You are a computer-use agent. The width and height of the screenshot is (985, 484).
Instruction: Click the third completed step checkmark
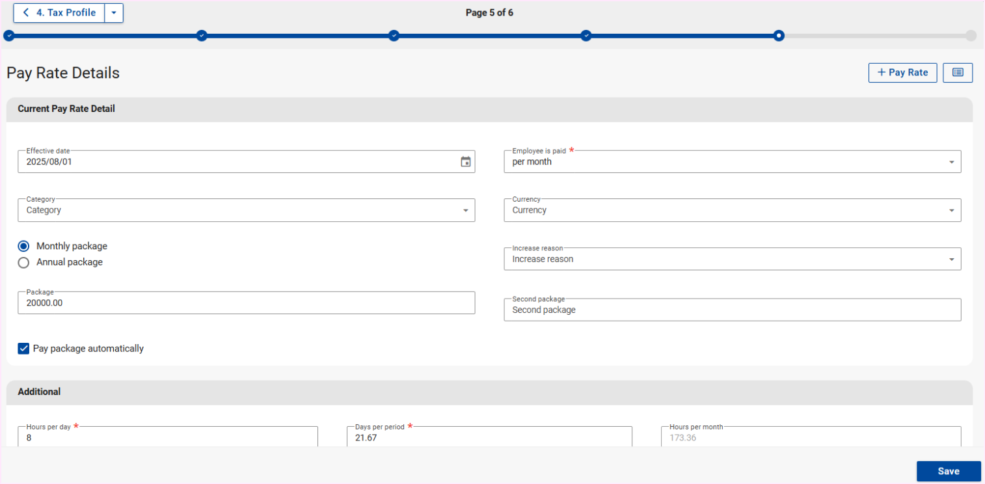[394, 36]
